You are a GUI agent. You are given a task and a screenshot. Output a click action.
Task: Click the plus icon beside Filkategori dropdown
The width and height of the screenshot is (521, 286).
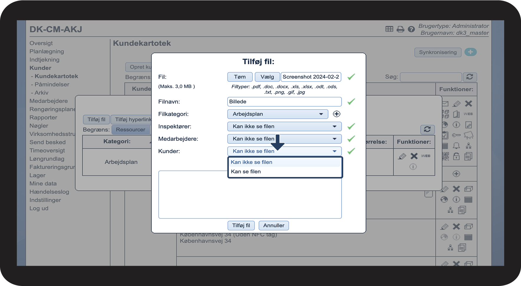[336, 114]
